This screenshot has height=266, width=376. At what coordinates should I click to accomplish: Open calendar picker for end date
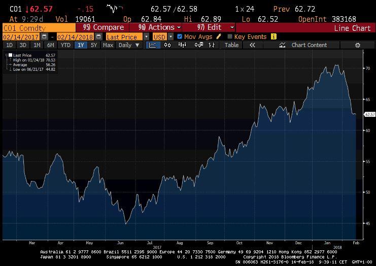click(x=99, y=36)
